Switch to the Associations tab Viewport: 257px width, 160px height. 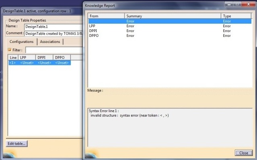click(50, 42)
